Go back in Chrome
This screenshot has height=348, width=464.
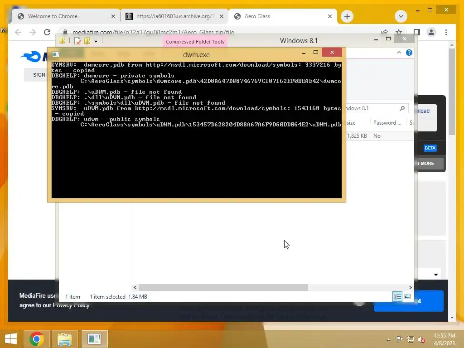coord(18,32)
